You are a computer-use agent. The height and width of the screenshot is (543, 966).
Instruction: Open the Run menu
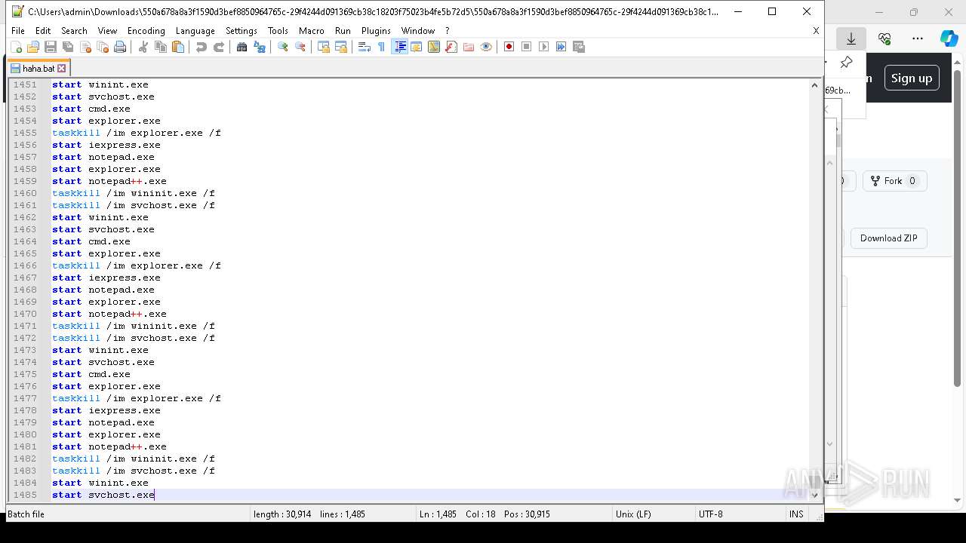tap(343, 31)
